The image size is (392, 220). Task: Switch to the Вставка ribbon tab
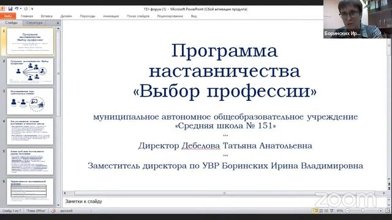coord(47,16)
